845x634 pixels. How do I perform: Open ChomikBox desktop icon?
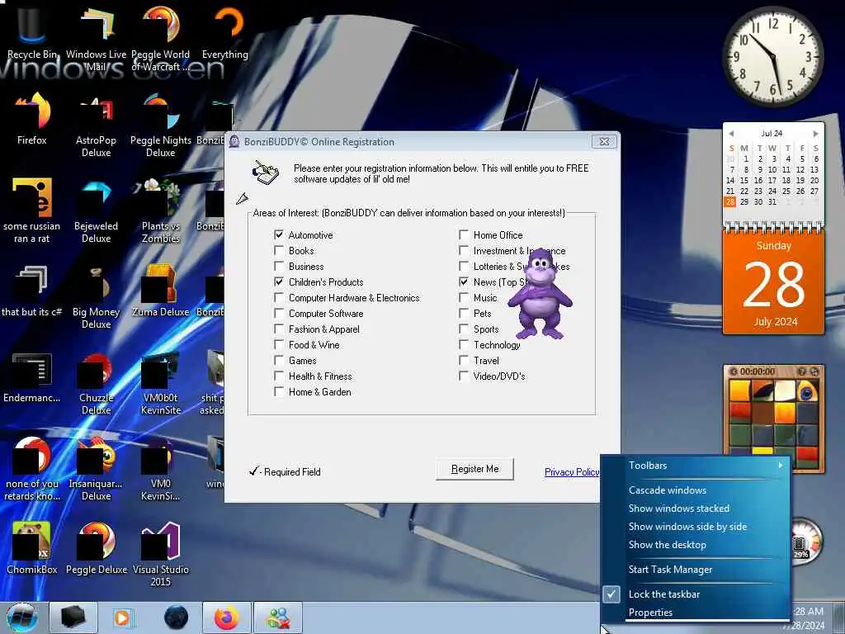[32, 549]
